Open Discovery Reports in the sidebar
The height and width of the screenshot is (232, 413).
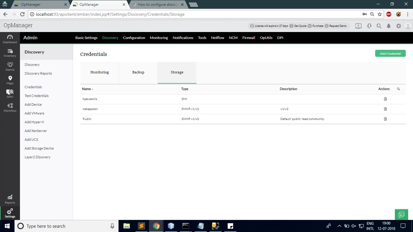38,73
